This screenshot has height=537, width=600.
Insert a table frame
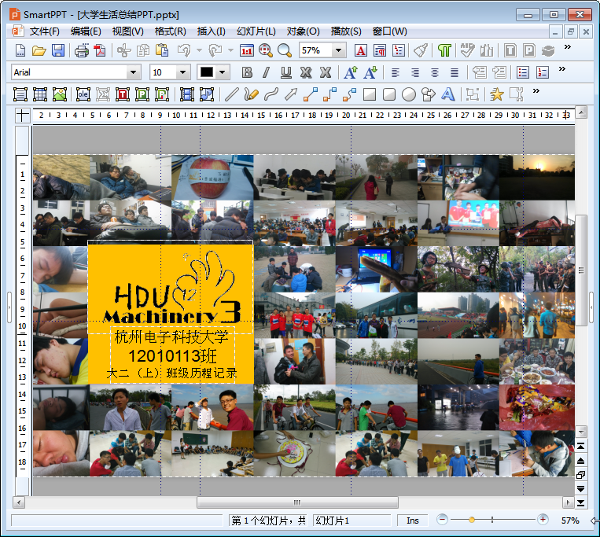pos(40,94)
